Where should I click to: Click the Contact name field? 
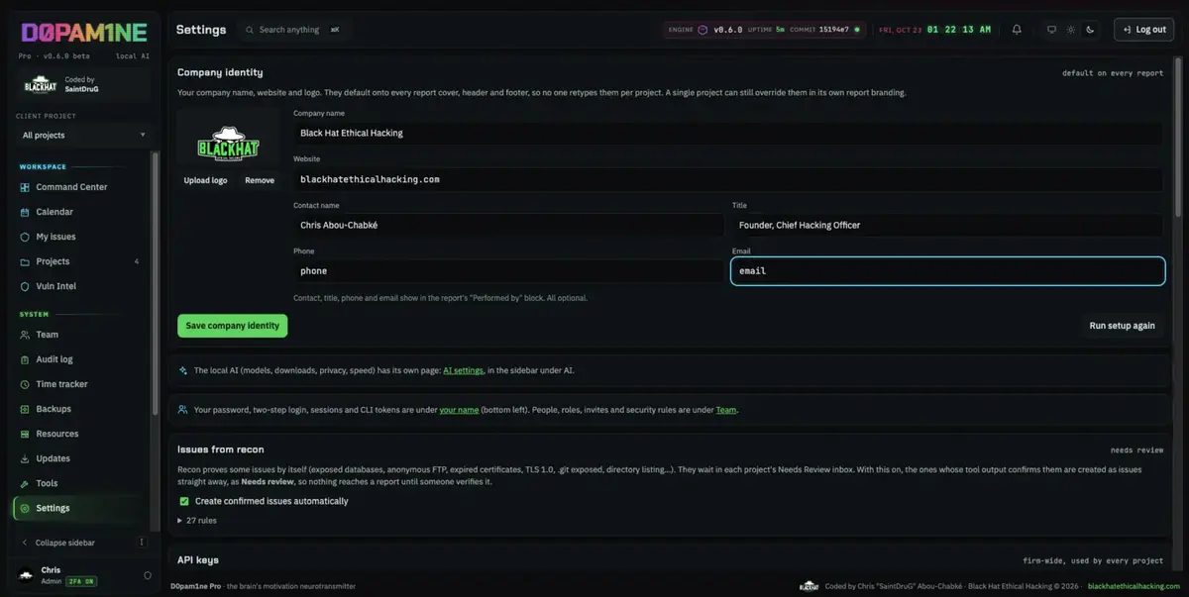509,225
